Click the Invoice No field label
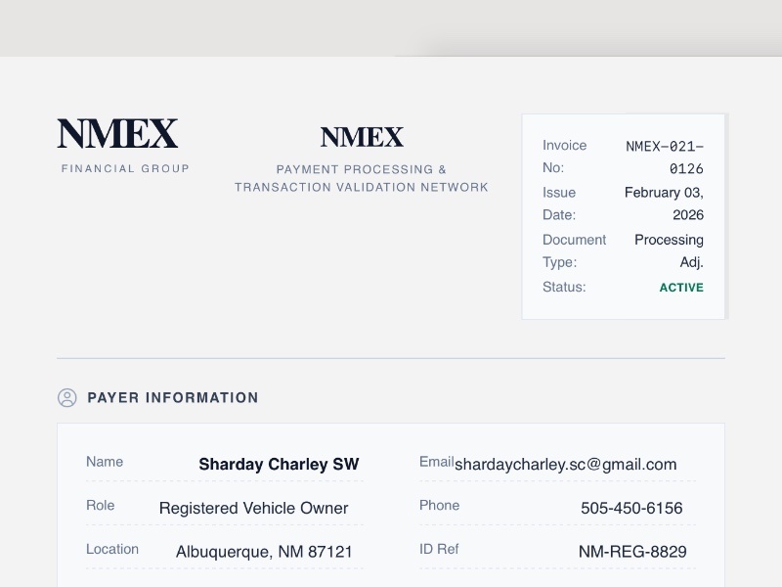This screenshot has width=782, height=587. 565,157
